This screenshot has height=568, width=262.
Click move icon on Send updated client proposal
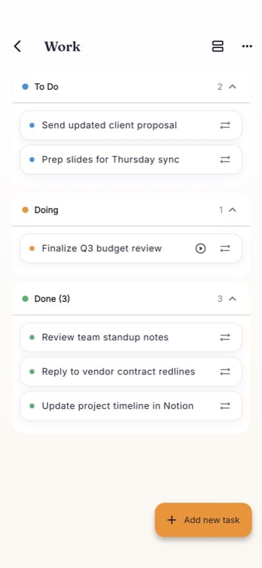pos(225,125)
